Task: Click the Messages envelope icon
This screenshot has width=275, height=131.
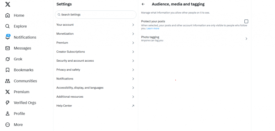Action: point(8,48)
